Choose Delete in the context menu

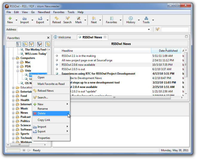pyautogui.click(x=51, y=113)
